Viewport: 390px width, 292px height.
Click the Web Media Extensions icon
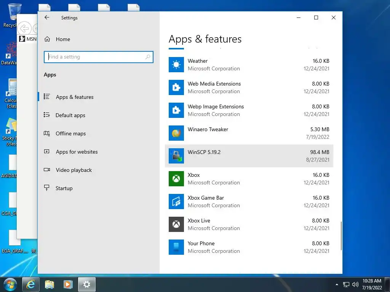[176, 87]
